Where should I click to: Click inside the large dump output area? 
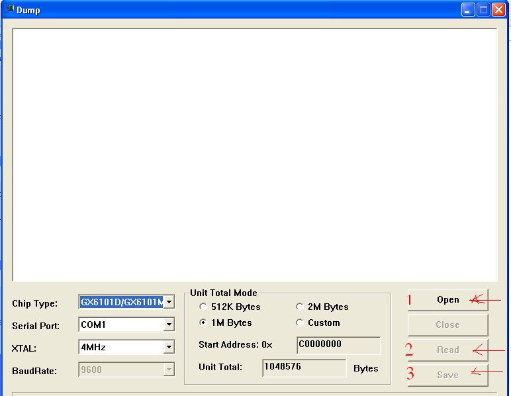tap(255, 155)
